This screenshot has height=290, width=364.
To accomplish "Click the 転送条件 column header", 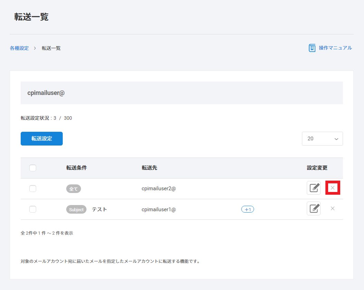I will coord(77,168).
